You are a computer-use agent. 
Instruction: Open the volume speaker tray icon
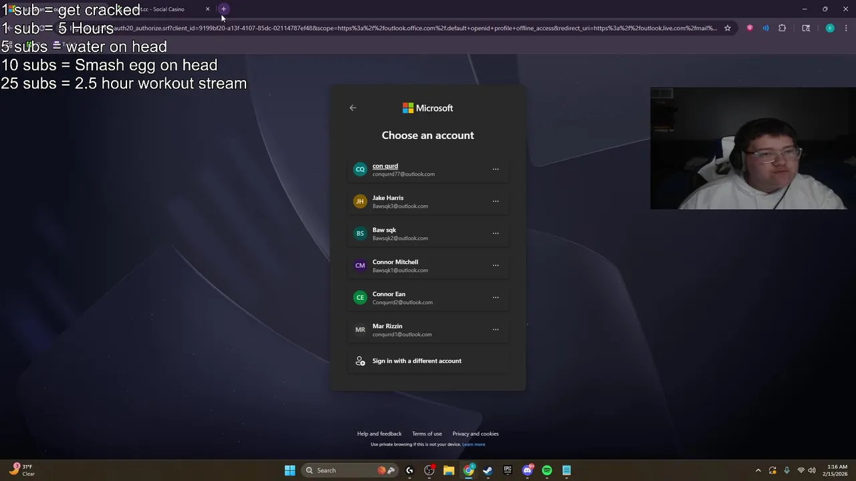[812, 470]
